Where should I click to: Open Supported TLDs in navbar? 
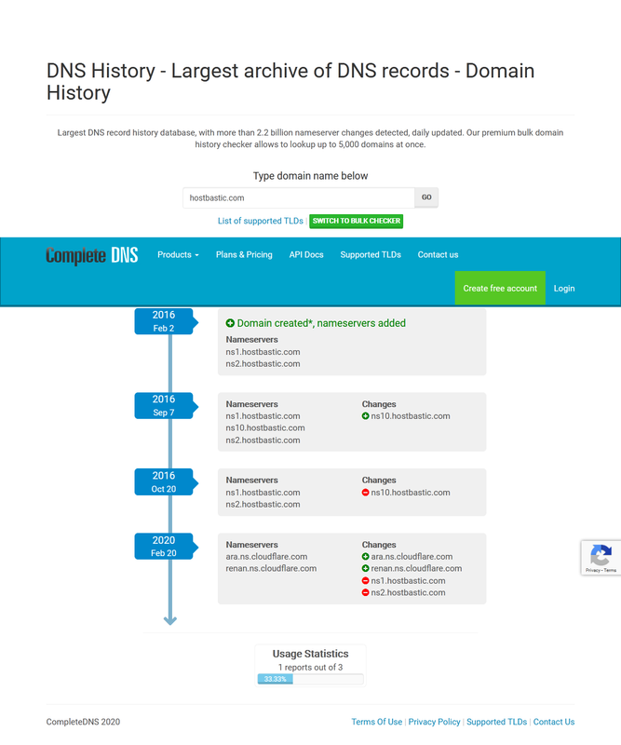tap(371, 254)
